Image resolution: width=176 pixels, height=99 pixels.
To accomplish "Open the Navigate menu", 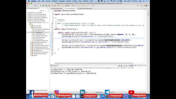I will pyautogui.click(x=62, y=1).
